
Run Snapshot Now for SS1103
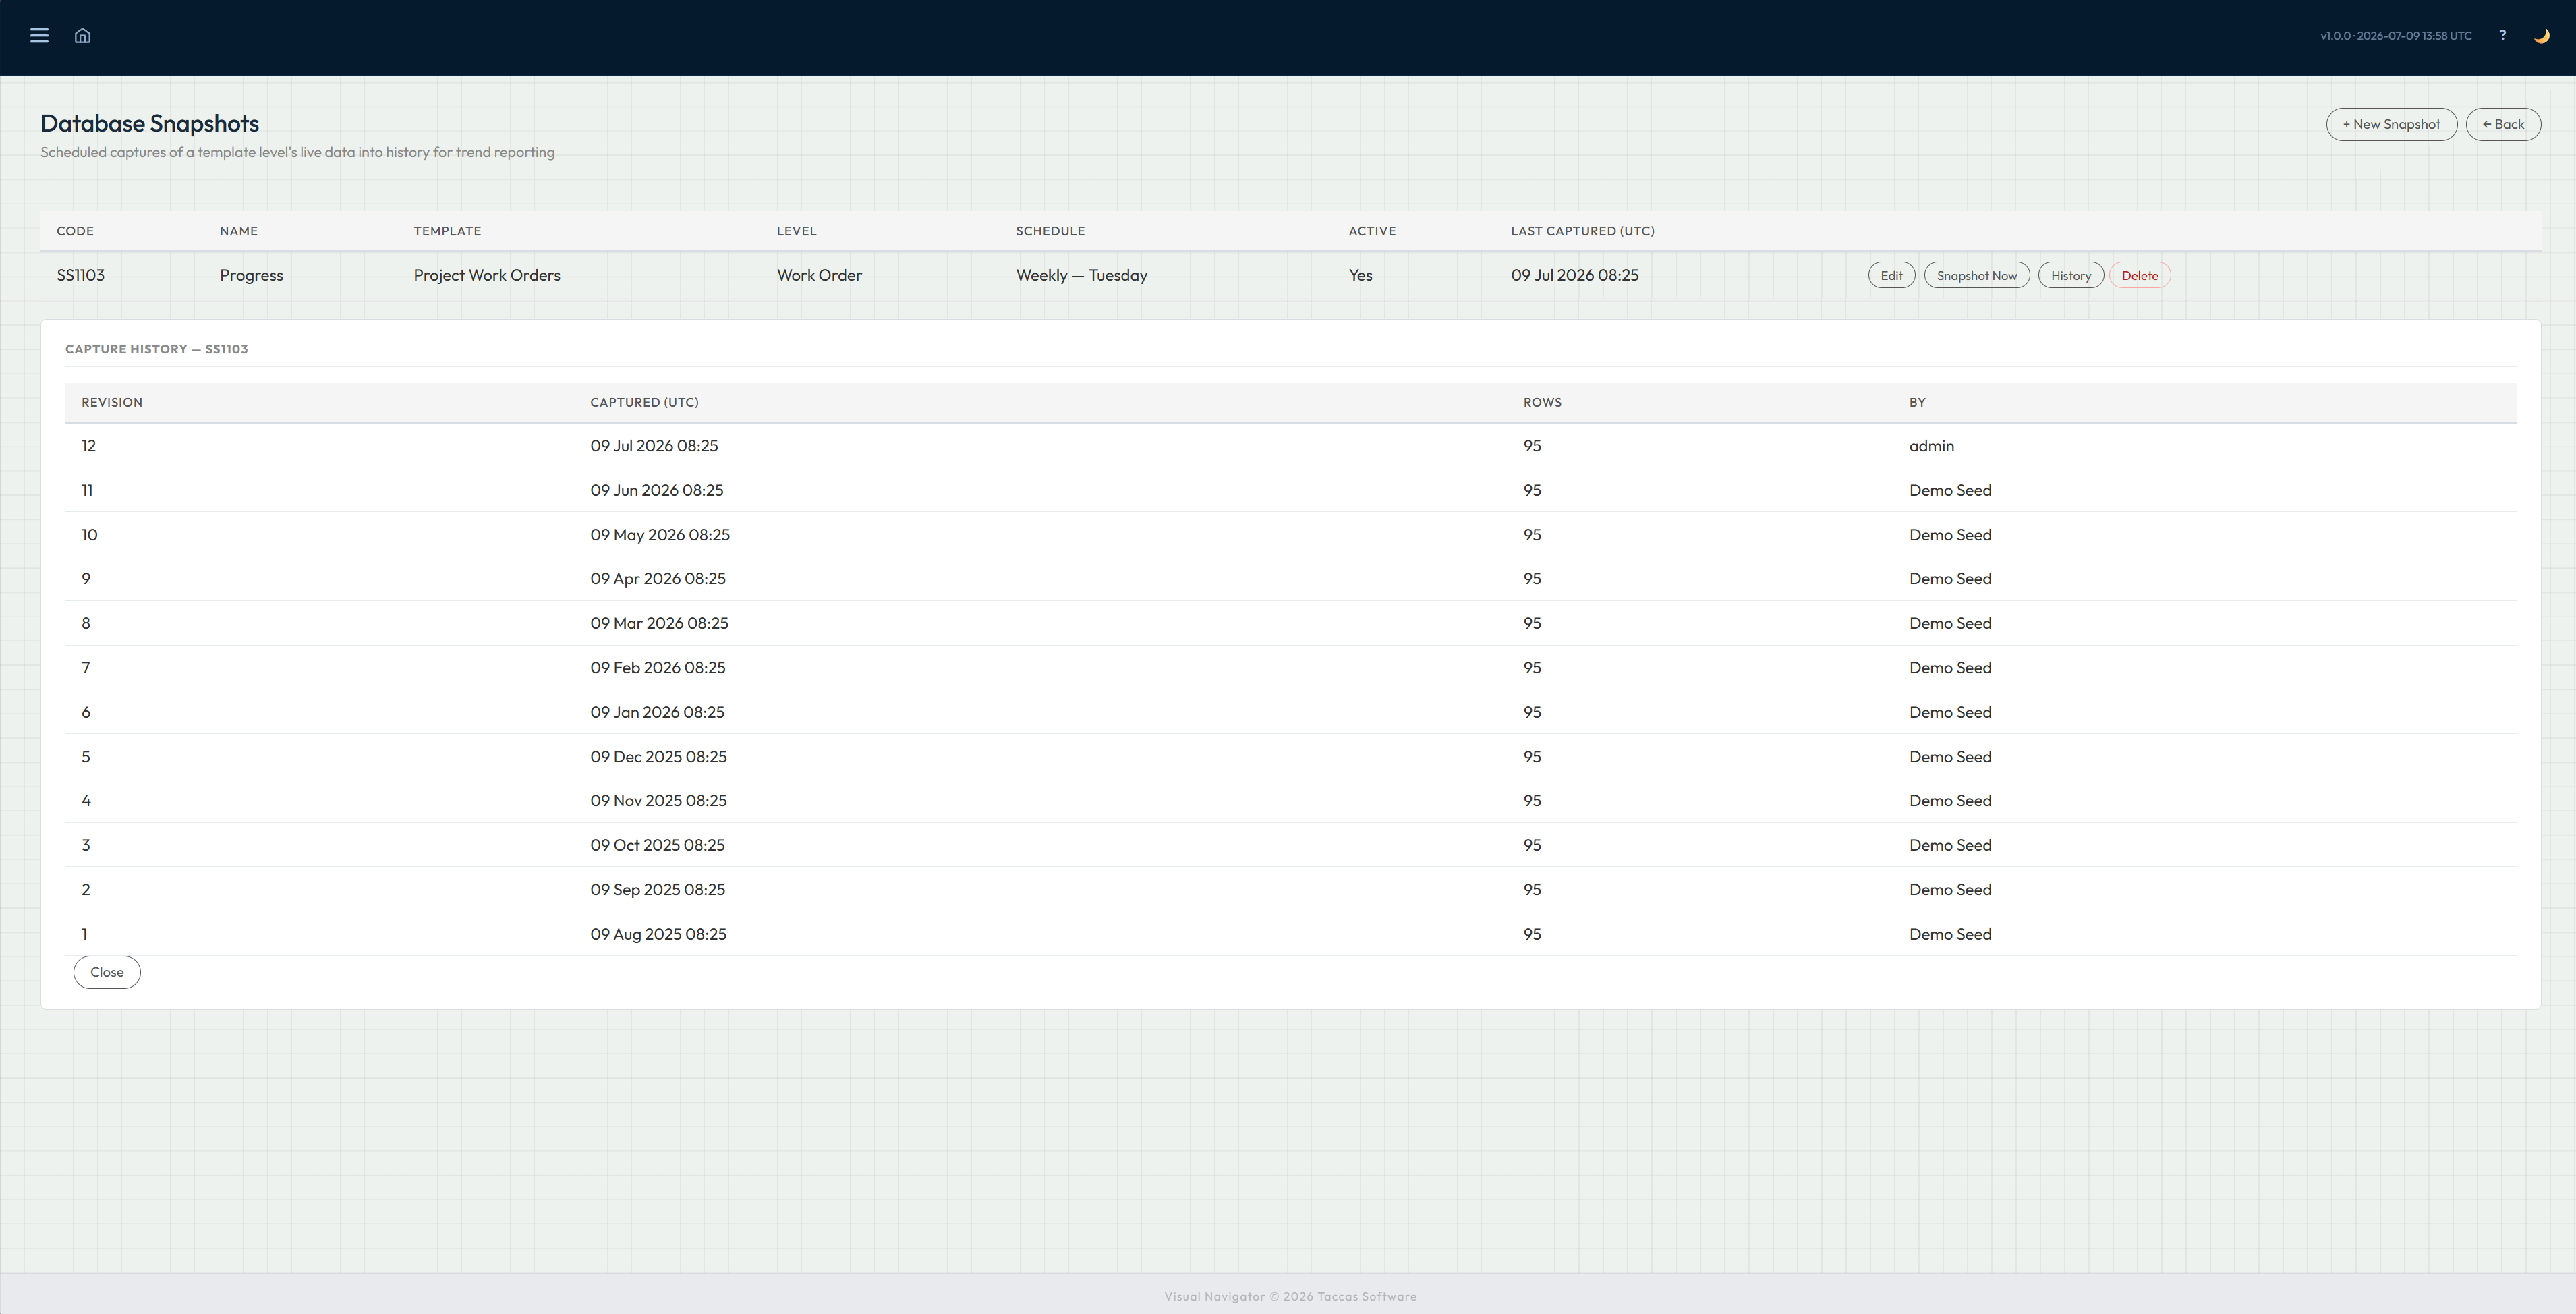tap(1976, 275)
